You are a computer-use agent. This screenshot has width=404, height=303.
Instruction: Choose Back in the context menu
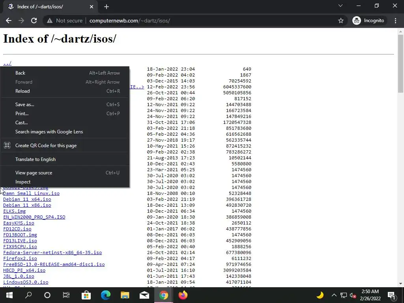(65, 73)
